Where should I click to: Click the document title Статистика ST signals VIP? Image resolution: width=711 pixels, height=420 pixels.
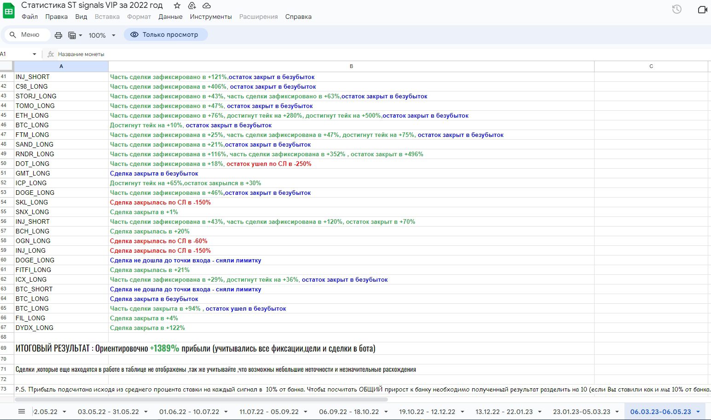coord(92,6)
